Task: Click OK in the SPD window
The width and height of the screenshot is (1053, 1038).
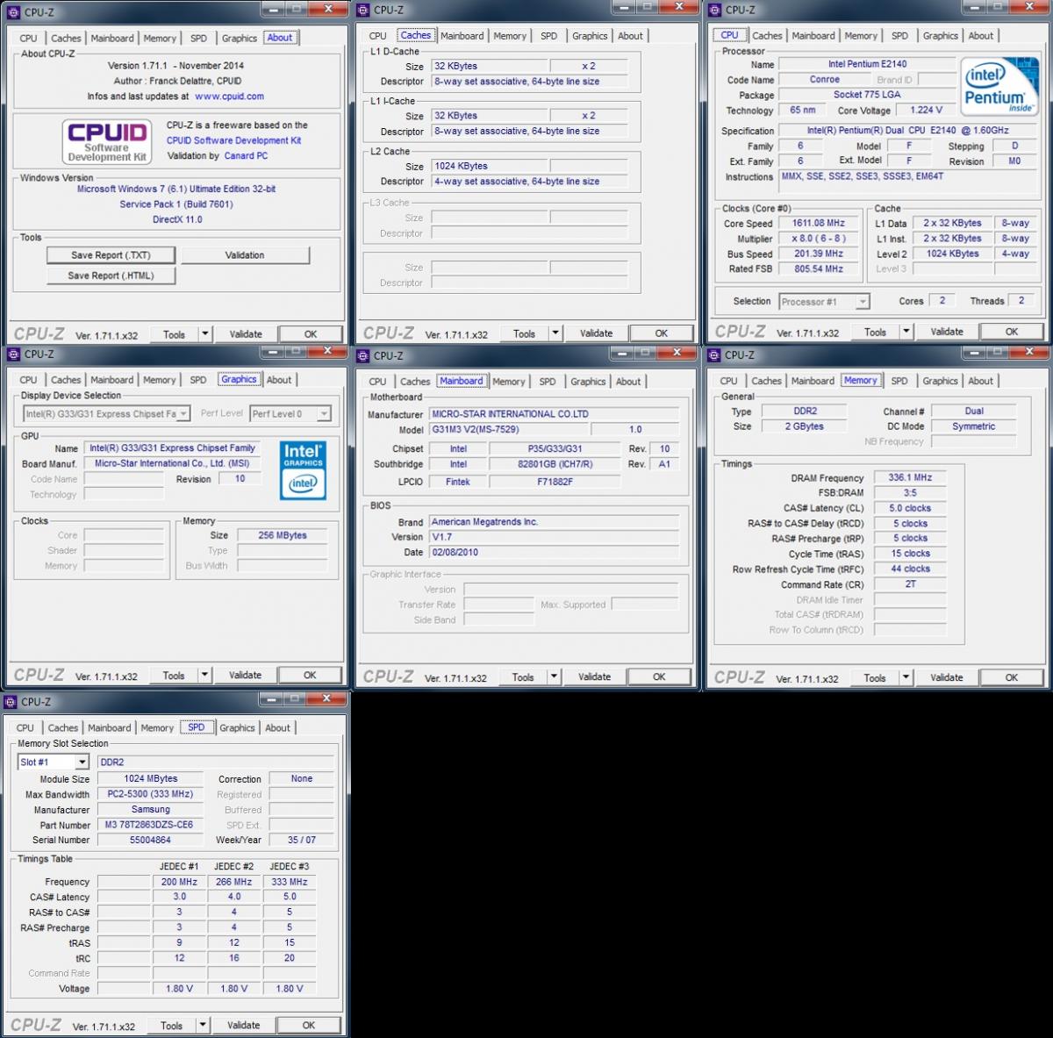Action: [x=308, y=1025]
